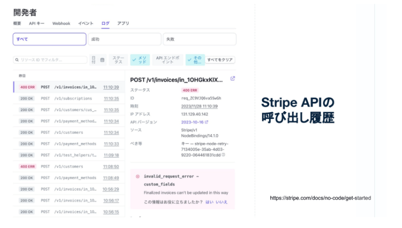Toggle the その他 filter chip
Screen dimensions: 402x228
pos(195,60)
